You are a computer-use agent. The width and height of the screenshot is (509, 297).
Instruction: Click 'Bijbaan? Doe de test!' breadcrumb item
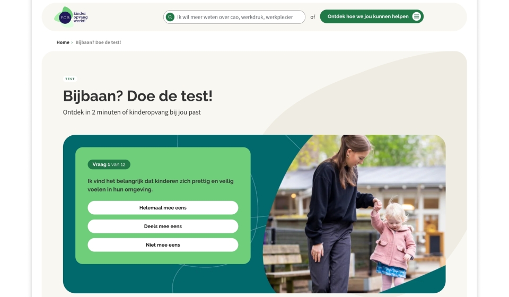point(98,42)
